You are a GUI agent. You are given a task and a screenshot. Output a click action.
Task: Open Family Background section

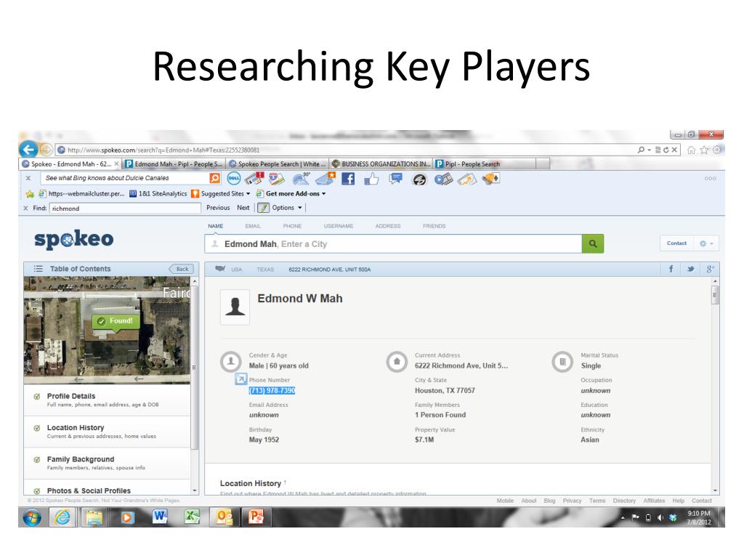108,463
